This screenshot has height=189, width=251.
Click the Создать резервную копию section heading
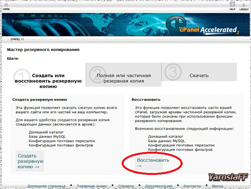40,100
